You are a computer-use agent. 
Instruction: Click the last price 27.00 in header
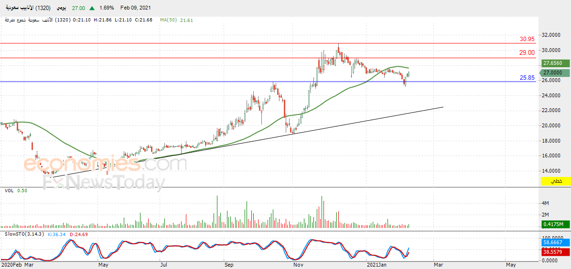click(x=79, y=8)
